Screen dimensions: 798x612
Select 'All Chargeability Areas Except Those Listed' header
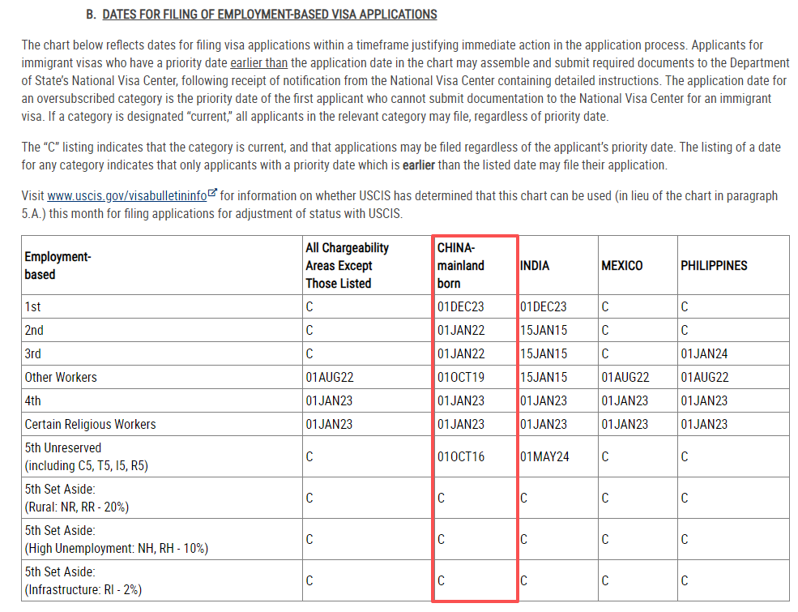pos(347,266)
